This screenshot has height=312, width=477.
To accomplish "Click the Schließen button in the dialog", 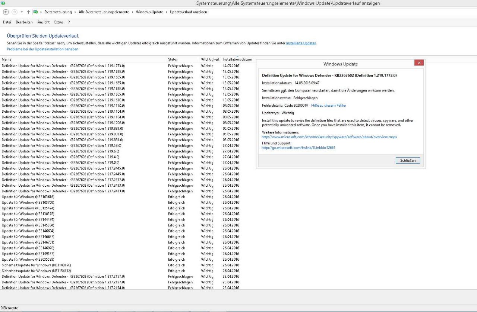I will [408, 161].
